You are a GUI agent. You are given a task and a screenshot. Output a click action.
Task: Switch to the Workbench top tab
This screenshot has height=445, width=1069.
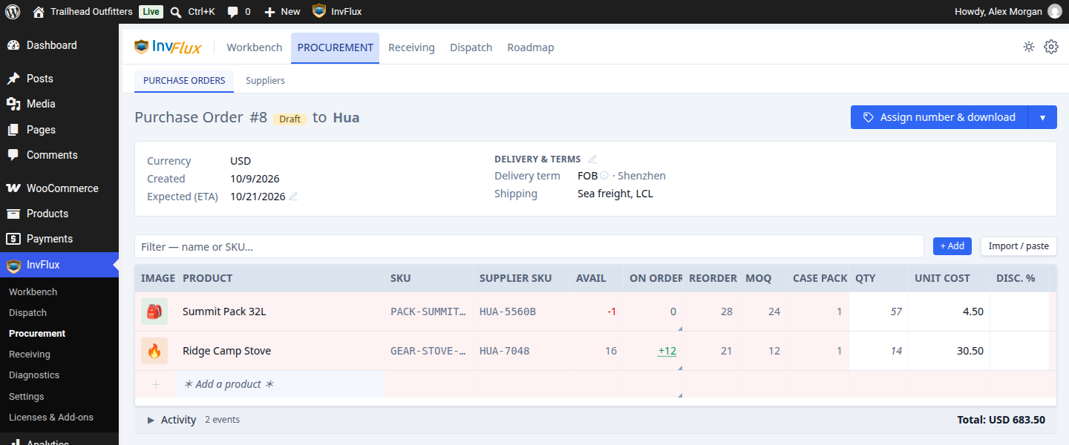click(x=255, y=47)
